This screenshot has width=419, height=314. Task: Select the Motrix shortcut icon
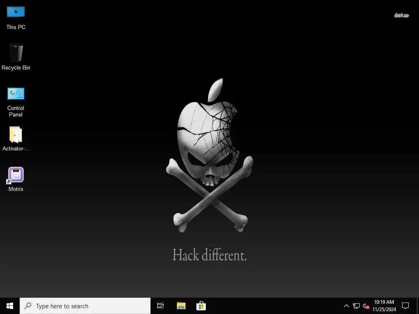[16, 179]
